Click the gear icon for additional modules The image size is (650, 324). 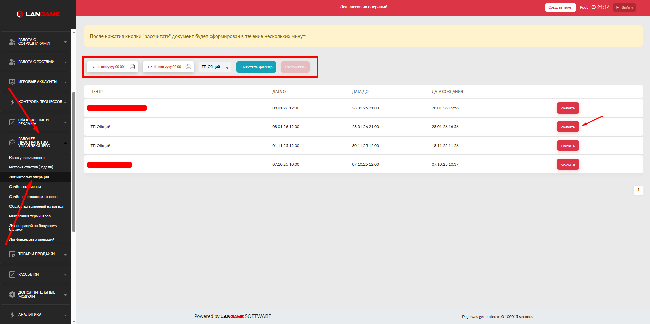(12, 295)
